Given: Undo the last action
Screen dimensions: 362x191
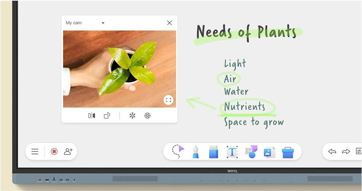Looking at the screenshot, I should (332, 152).
